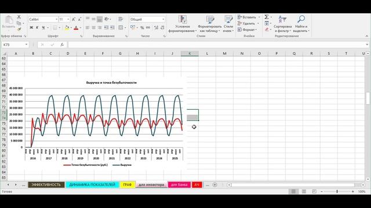Open the red АЧ sheet tab
This screenshot has width=371, height=208.
(x=197, y=185)
